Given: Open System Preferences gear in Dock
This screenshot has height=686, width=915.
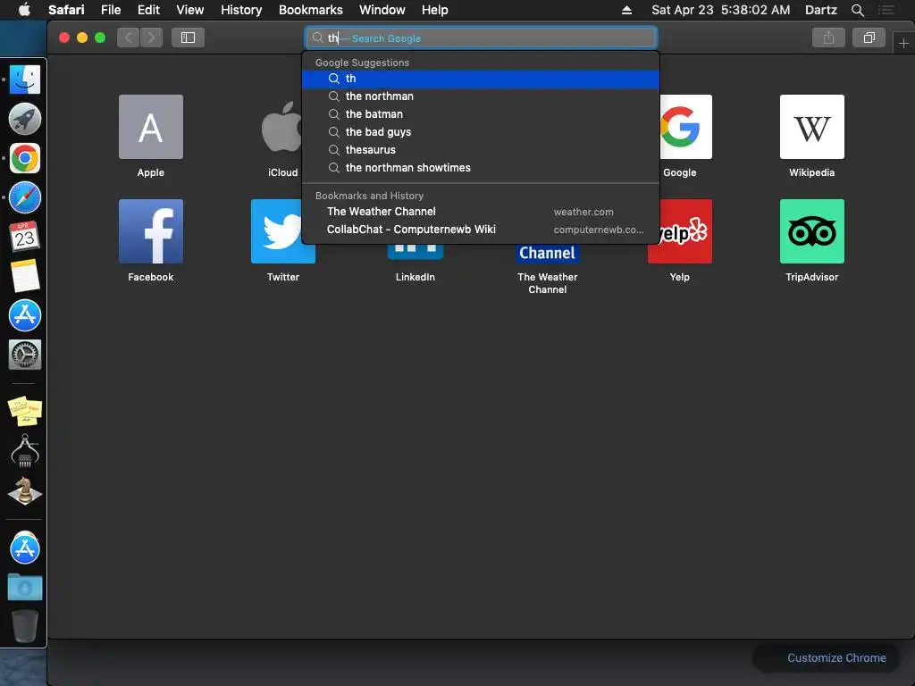Looking at the screenshot, I should tap(24, 355).
